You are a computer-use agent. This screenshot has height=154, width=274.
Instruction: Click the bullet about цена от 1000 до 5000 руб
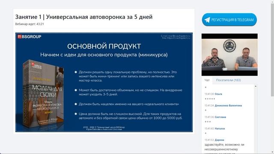point(131,116)
